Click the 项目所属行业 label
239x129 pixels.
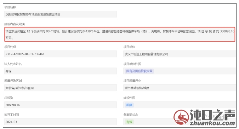(x=132, y=81)
